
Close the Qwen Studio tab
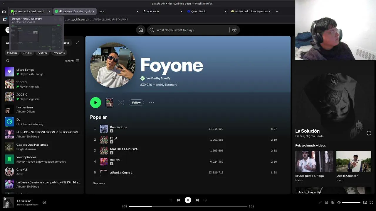(225, 11)
